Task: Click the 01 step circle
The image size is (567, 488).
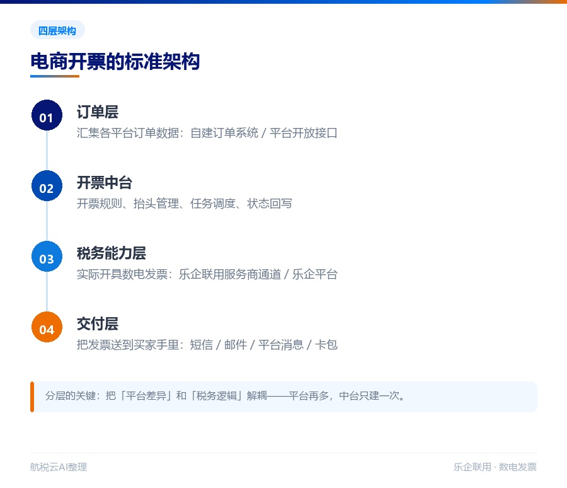Action: [47, 115]
